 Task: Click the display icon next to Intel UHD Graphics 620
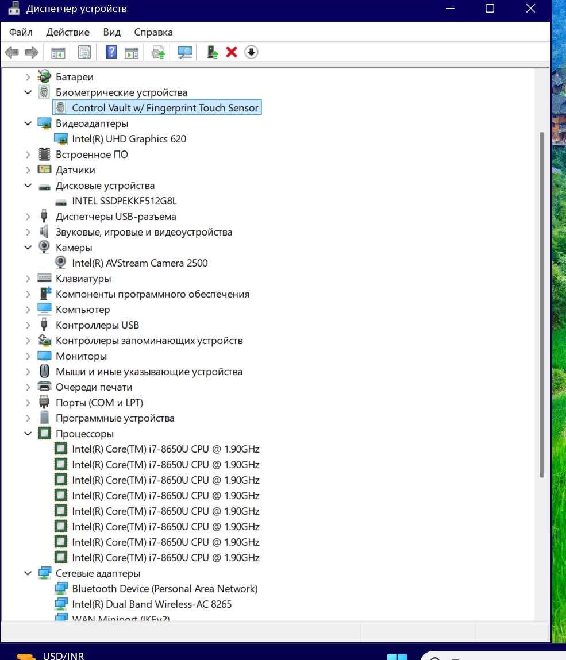pos(61,139)
